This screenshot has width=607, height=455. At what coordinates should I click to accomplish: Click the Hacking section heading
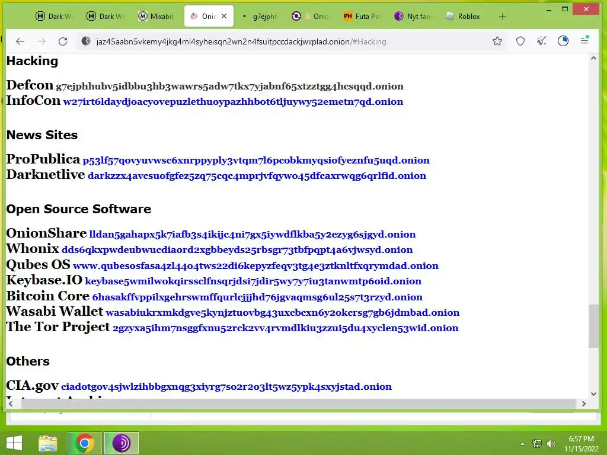coord(32,61)
